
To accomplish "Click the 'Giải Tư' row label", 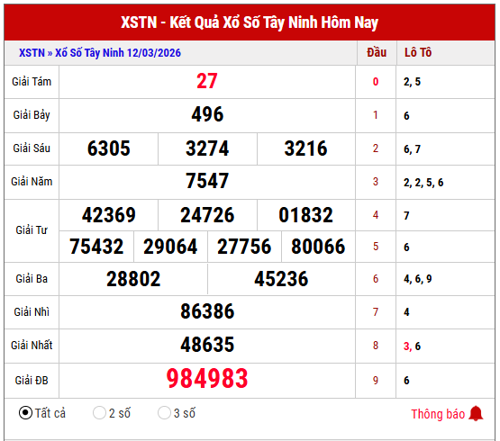I will point(32,230).
